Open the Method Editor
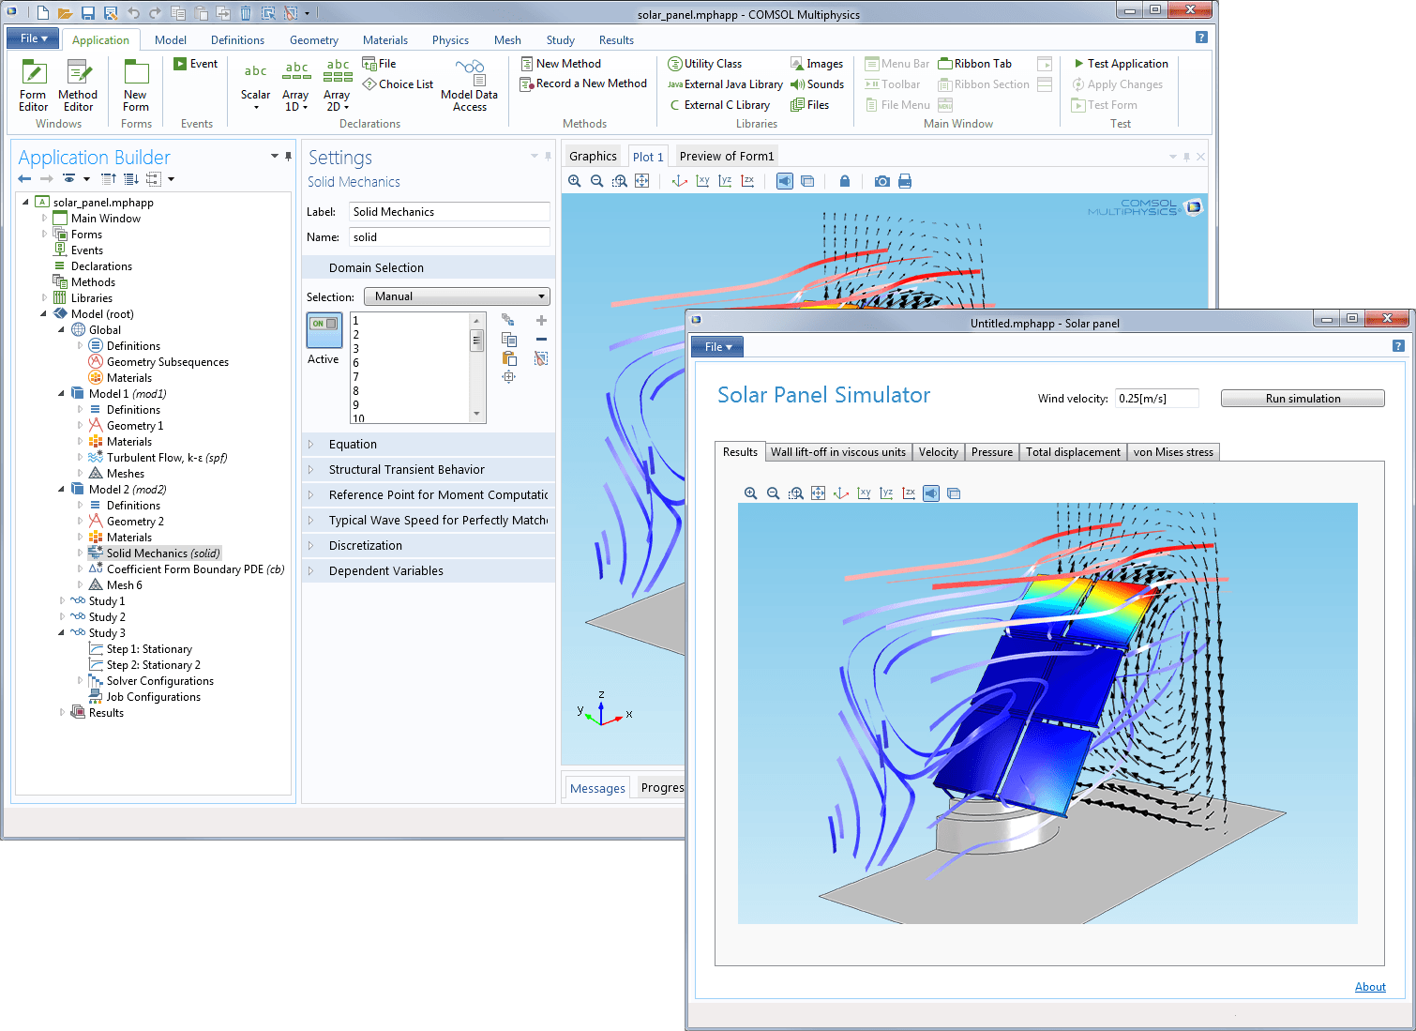Image resolution: width=1416 pixels, height=1031 pixels. coord(78,85)
